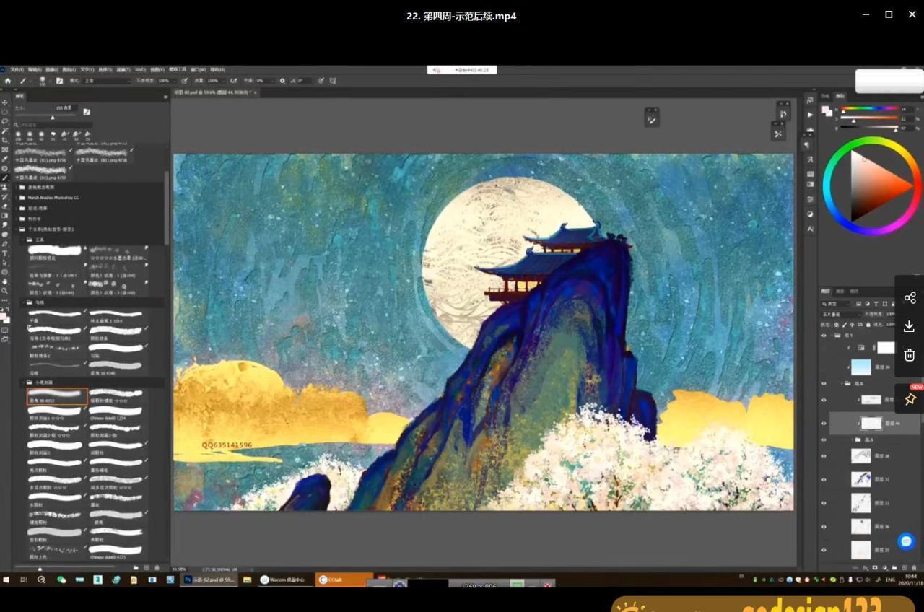Screen dimensions: 924x612
Task: Toggle visibility of selected layer 图层 44
Action: [824, 424]
